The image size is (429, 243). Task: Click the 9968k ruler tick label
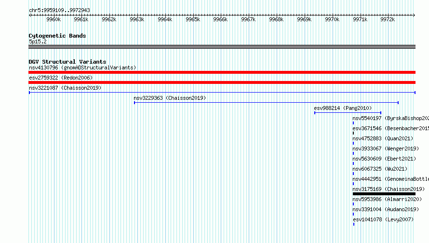click(x=276, y=19)
